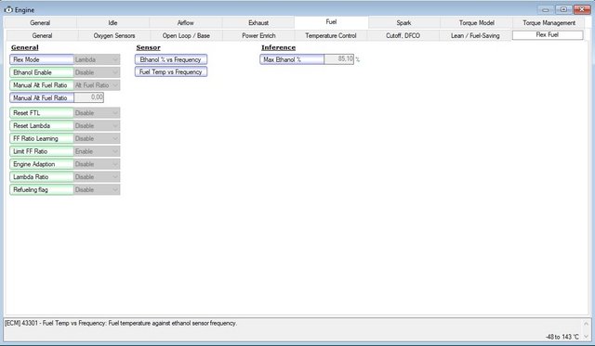The width and height of the screenshot is (595, 346).
Task: Expand the FF Ratio Learning dropdown
Action: tap(97, 138)
